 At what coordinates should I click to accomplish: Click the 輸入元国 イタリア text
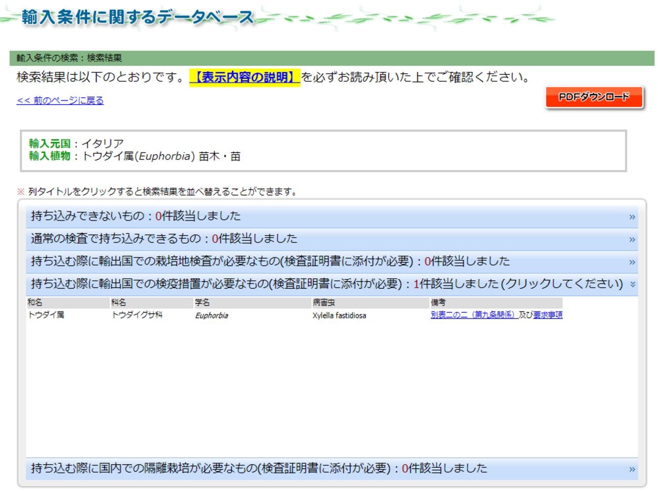click(76, 144)
